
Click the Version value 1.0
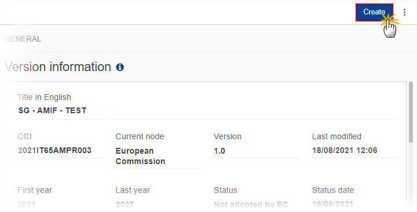coord(220,151)
